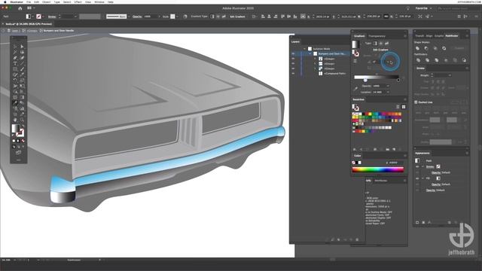482x271 pixels.
Task: Click the lightbulb Discover icon
Action: pyautogui.click(x=408, y=8)
